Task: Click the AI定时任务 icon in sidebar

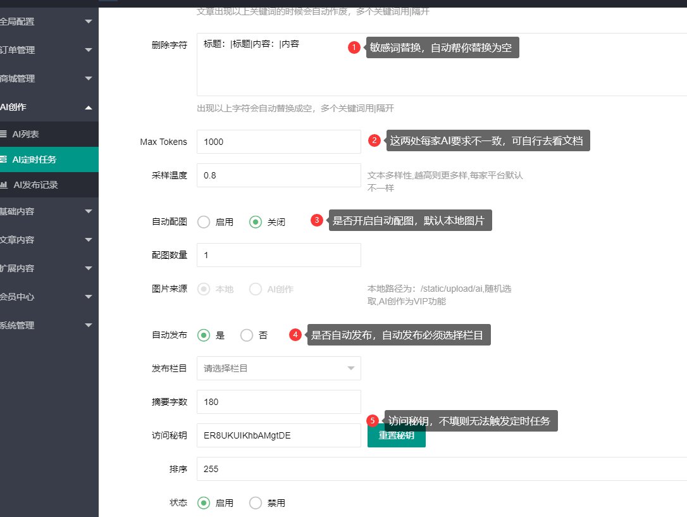Action: 3,159
